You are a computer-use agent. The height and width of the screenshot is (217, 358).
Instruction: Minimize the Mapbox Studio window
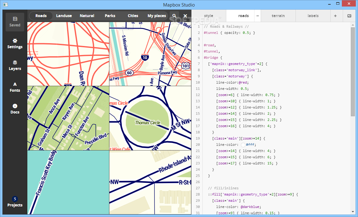[x=329, y=4]
